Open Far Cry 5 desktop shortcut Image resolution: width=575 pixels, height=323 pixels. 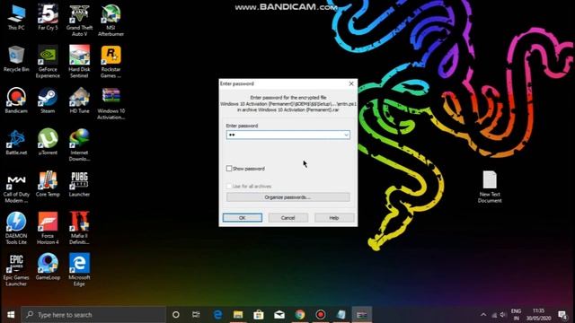click(x=48, y=18)
